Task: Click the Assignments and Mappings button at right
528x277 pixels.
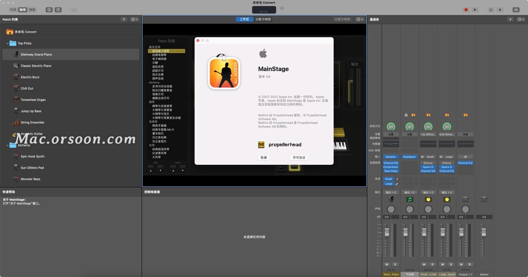Action: click(343, 19)
